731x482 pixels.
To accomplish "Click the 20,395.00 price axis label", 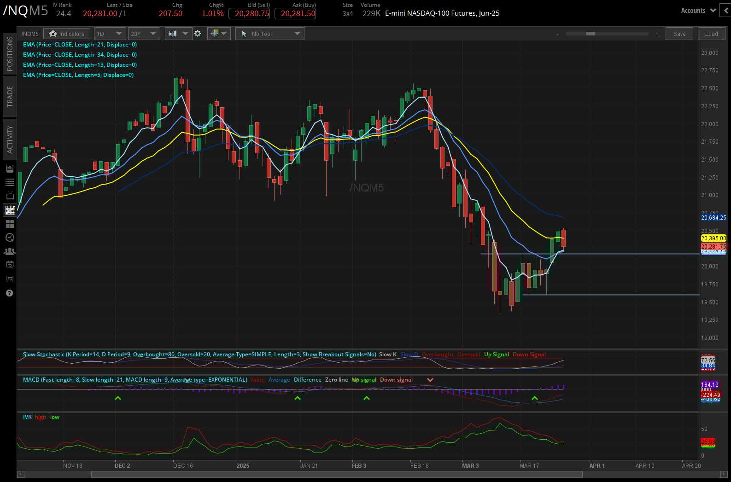I will [713, 238].
